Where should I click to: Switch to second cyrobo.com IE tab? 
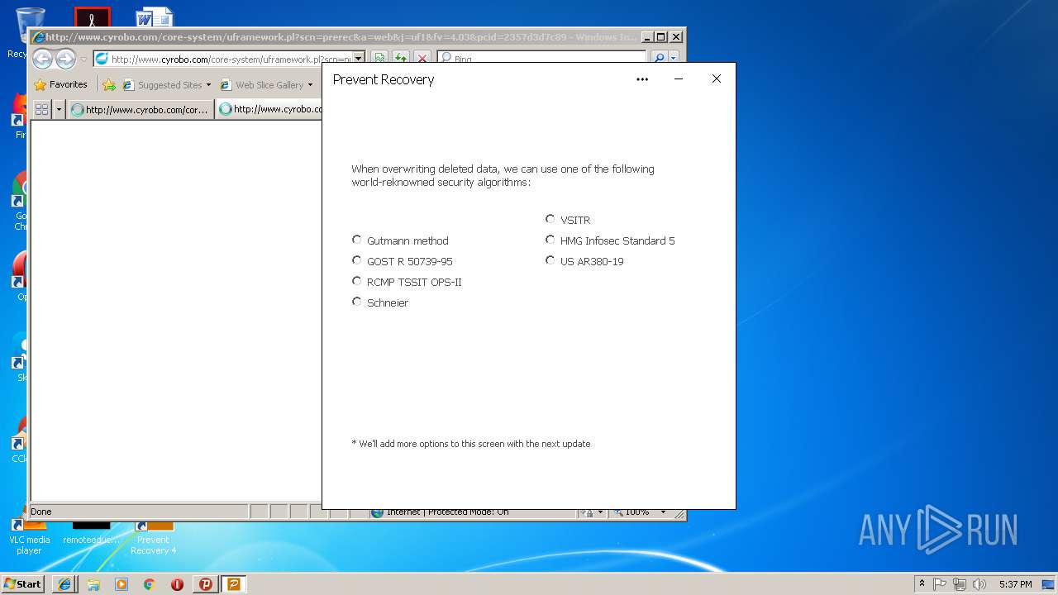269,109
